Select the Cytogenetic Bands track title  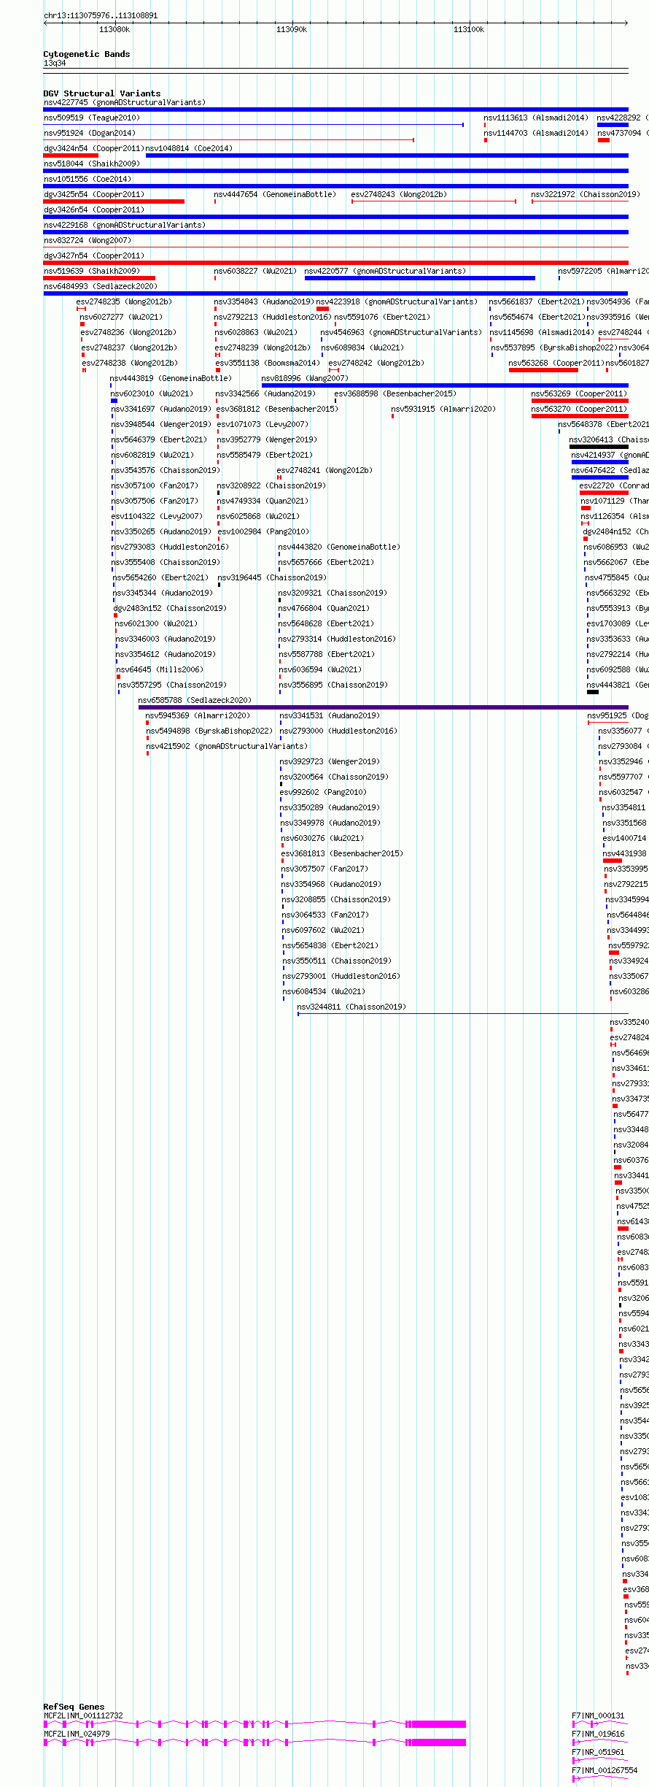pyautogui.click(x=87, y=54)
